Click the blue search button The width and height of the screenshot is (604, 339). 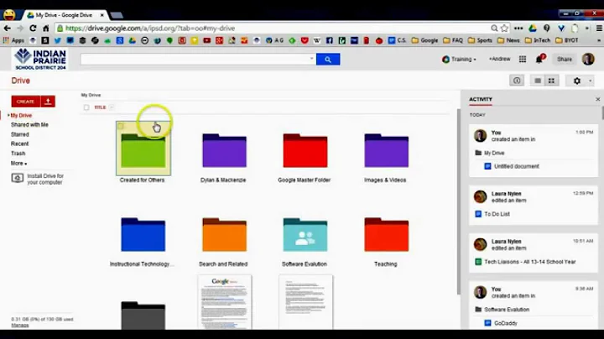pos(328,60)
